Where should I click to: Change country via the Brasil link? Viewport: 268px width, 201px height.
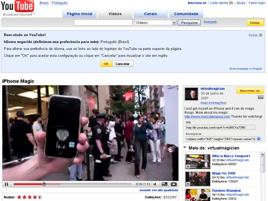tap(44, 3)
